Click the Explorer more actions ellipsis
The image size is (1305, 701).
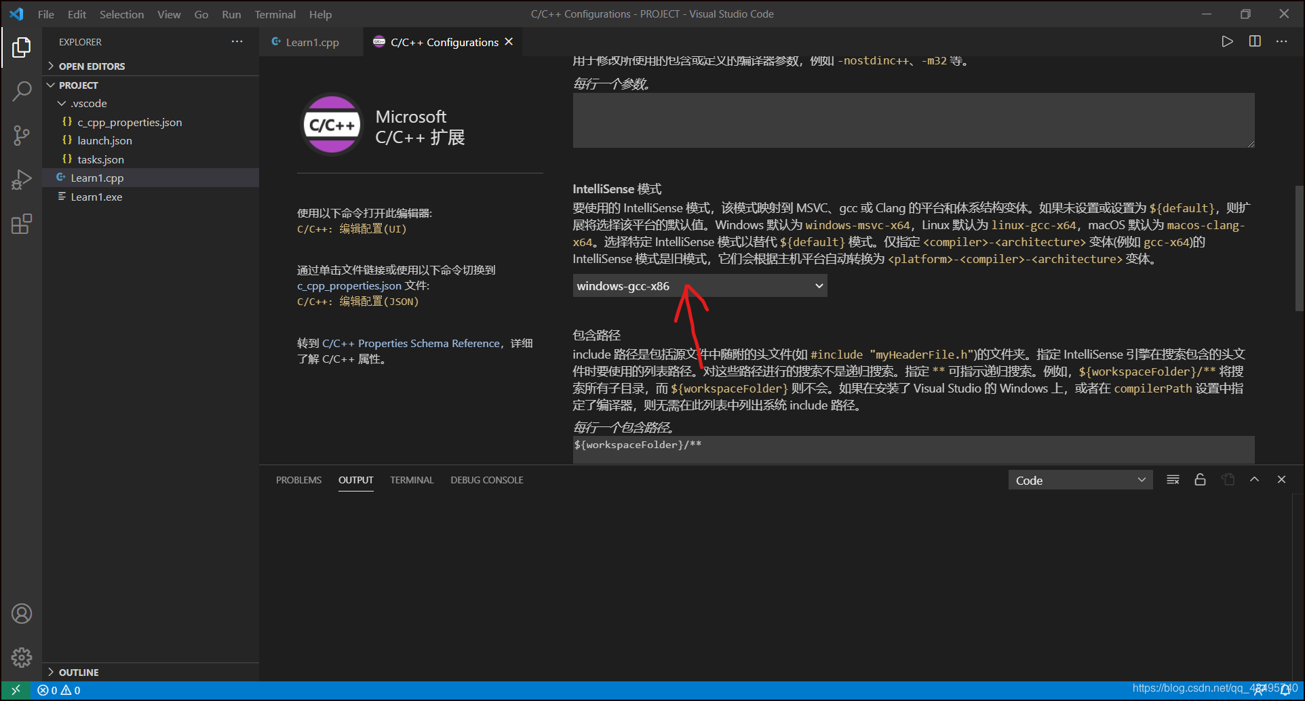point(237,41)
